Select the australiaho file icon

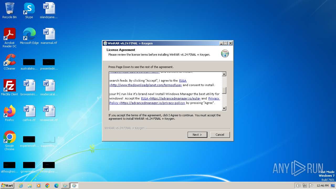pyautogui.click(x=29, y=65)
